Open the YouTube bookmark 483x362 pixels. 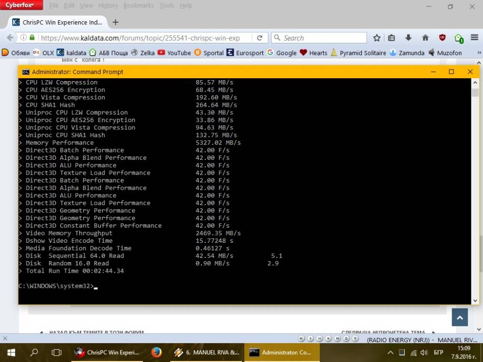point(174,53)
